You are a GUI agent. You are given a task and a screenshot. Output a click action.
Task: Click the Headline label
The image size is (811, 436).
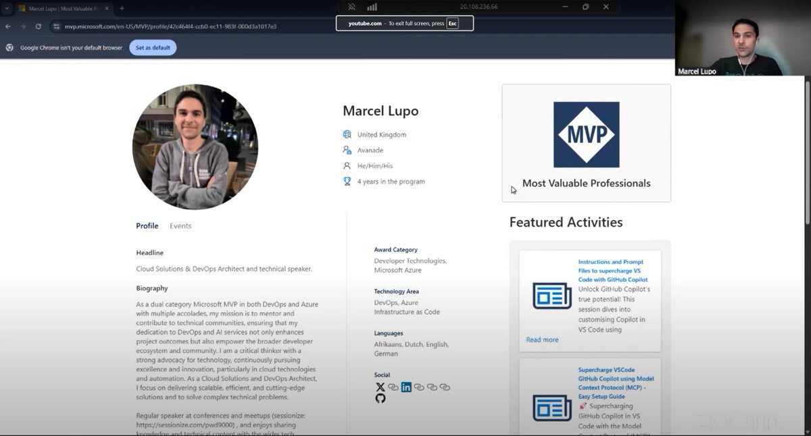pyautogui.click(x=150, y=253)
